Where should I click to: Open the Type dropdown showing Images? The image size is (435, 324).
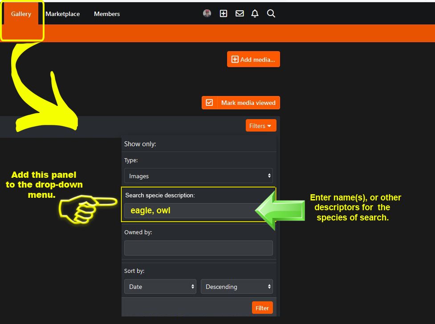tap(199, 176)
